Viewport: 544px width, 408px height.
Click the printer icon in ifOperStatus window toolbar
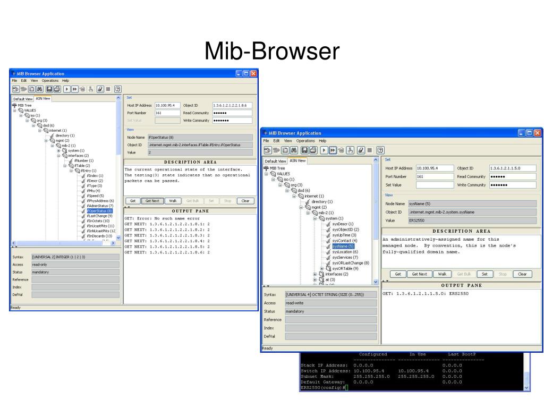tap(57, 89)
